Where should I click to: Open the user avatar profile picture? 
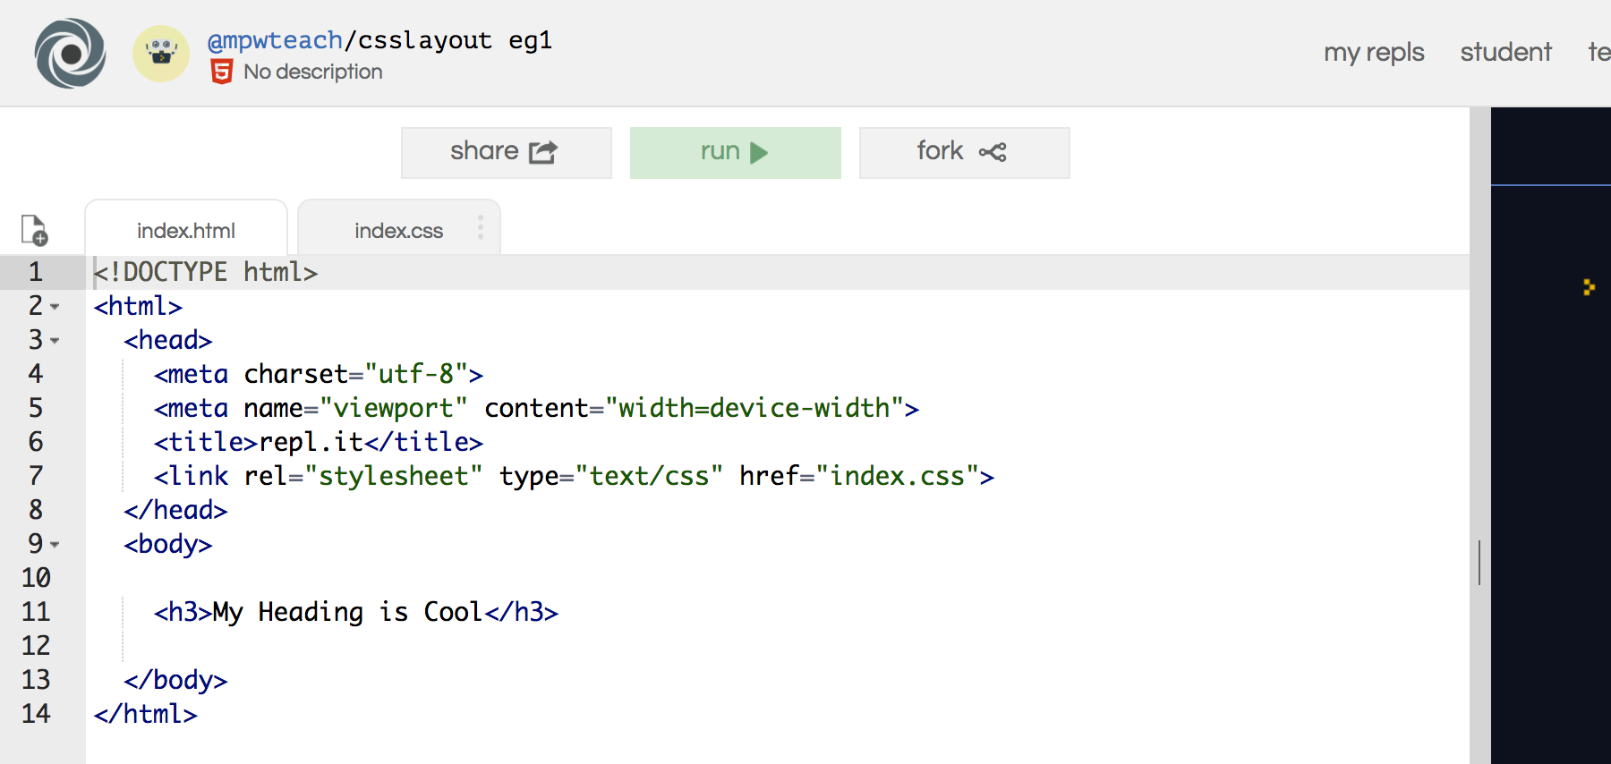161,54
